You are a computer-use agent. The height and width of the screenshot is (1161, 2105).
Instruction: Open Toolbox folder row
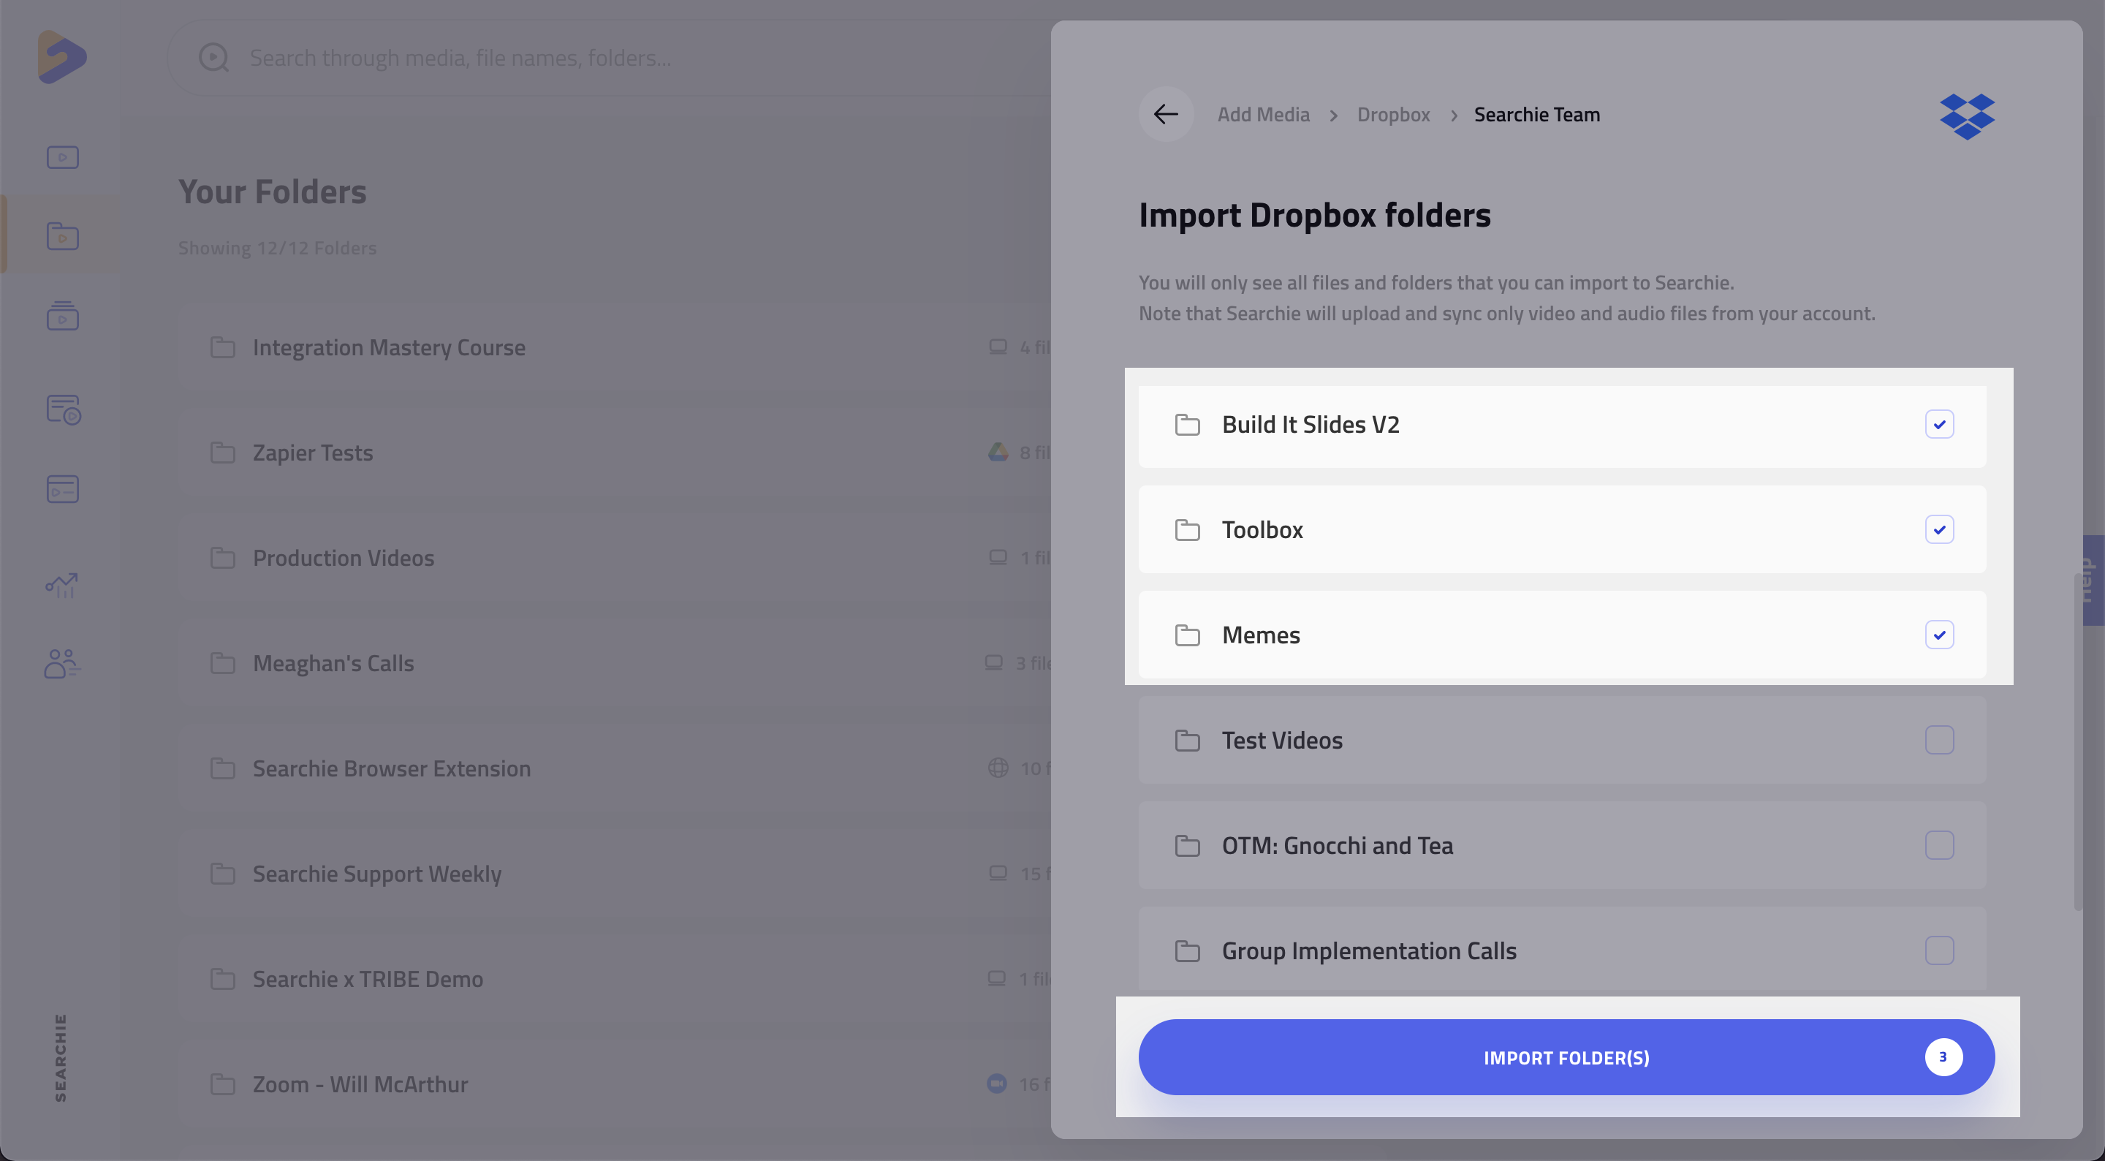click(1562, 530)
